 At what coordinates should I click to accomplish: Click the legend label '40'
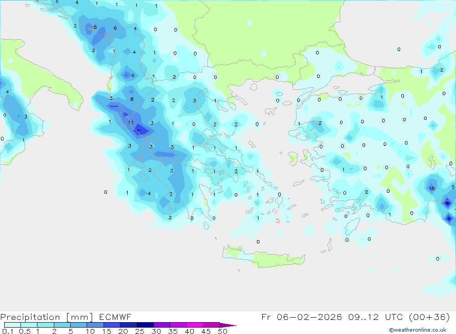point(190,331)
